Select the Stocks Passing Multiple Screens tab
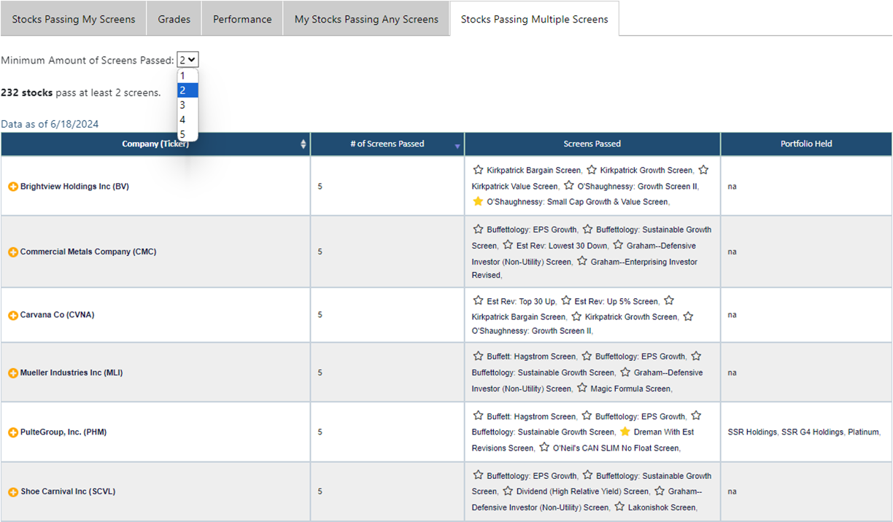The height and width of the screenshot is (522, 893). point(534,20)
